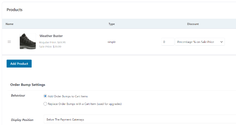Click the Weather Buster product name
The width and height of the screenshot is (236, 125).
(51, 36)
